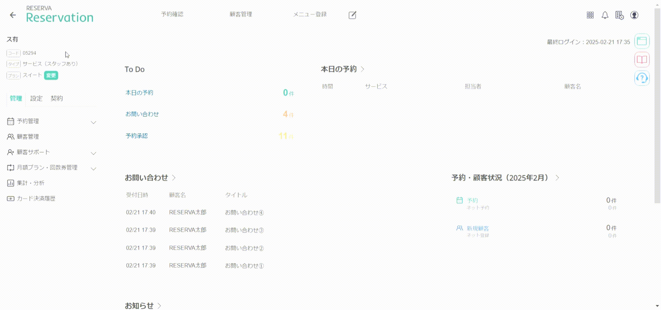Screen dimensions: 661x310
Task: Click the タイトル column header
Action: tap(236, 195)
